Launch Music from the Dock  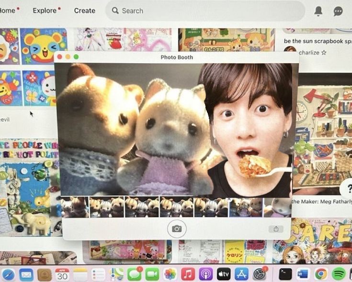(188, 275)
